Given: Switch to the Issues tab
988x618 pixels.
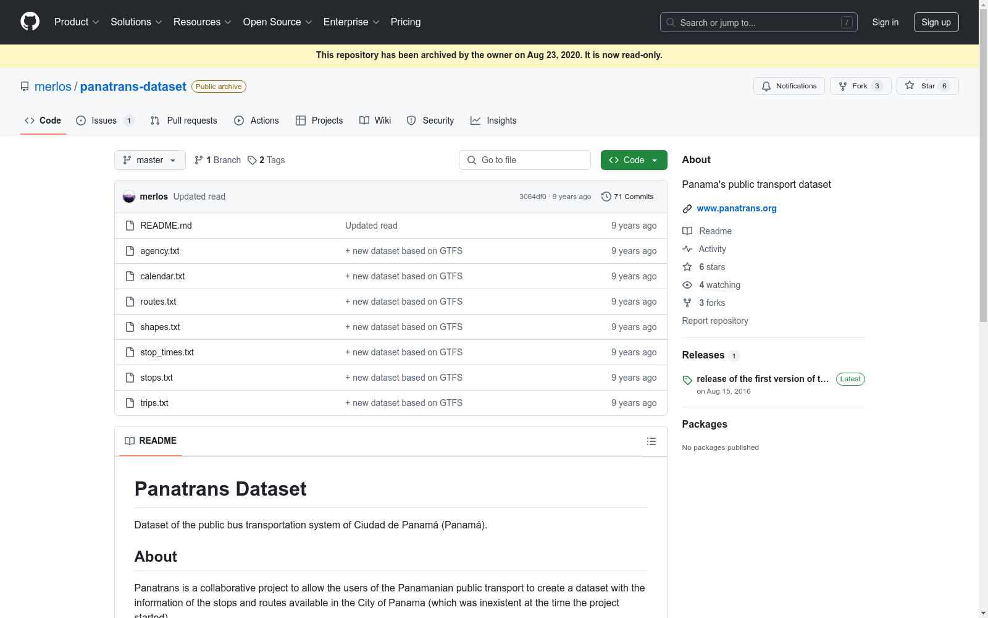Looking at the screenshot, I should [105, 121].
